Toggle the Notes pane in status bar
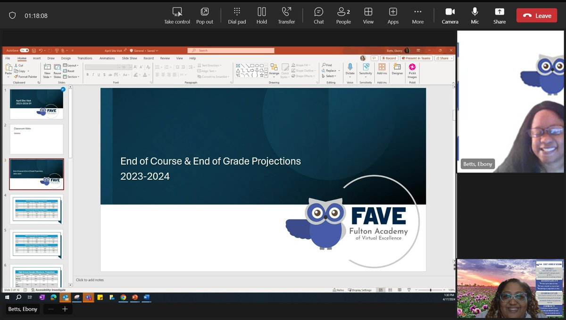 pyautogui.click(x=338, y=290)
